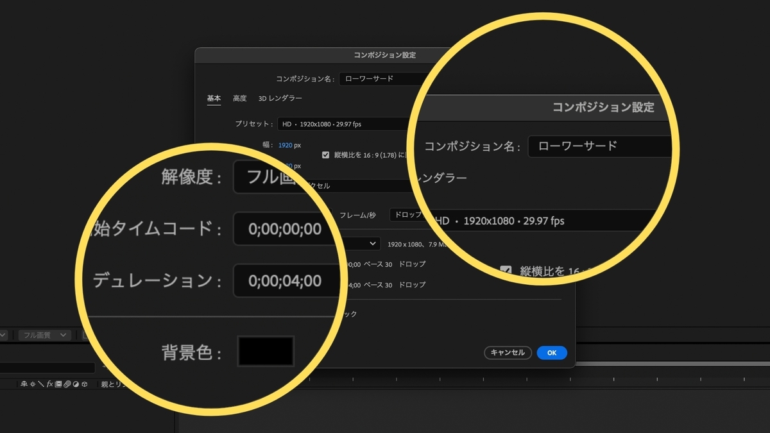
Task: Select the 基本 tab in the コンポジション設定 dialog
Action: click(x=214, y=98)
